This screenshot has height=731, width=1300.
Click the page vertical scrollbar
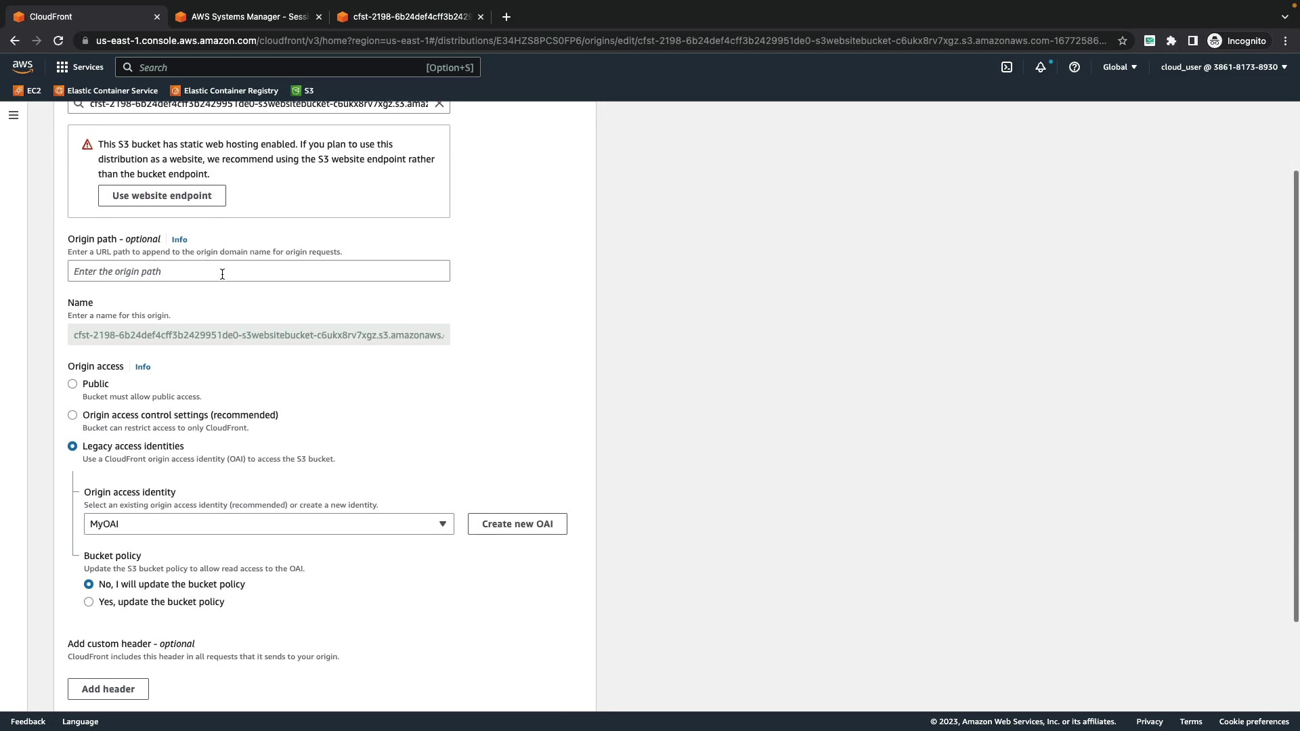tap(1295, 396)
